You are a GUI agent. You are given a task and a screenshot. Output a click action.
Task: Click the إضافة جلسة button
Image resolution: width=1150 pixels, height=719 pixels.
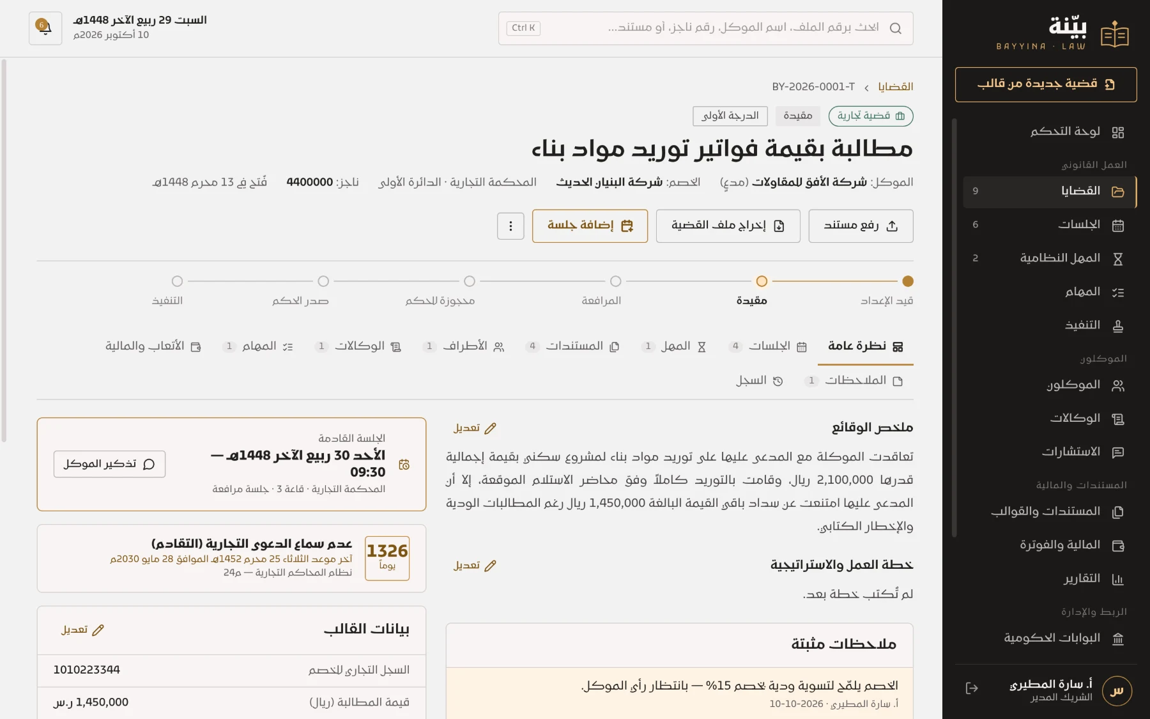pyautogui.click(x=590, y=226)
